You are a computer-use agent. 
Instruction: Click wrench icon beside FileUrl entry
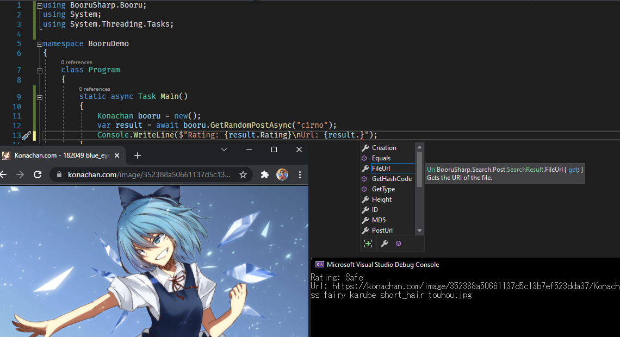coord(365,168)
